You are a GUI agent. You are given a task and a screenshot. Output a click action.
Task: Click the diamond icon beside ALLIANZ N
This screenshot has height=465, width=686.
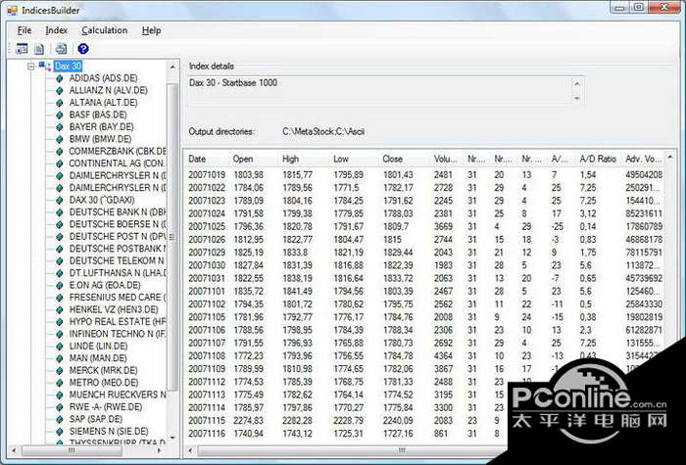(x=60, y=91)
